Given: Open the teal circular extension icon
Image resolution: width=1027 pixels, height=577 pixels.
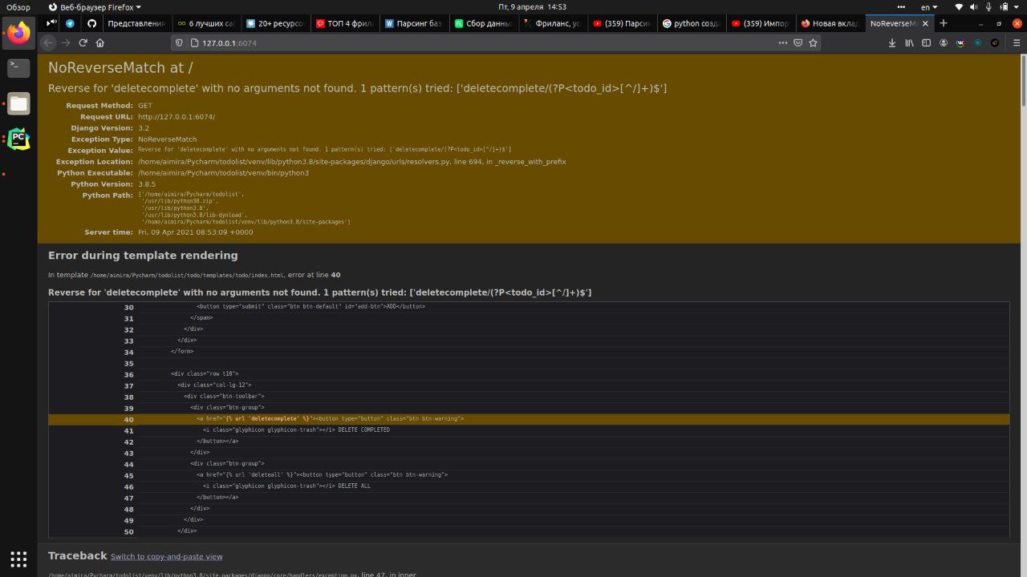Looking at the screenshot, I should click(977, 42).
